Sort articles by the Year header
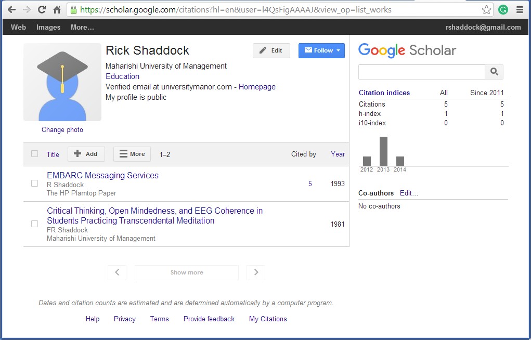This screenshot has width=531, height=340. tap(338, 154)
